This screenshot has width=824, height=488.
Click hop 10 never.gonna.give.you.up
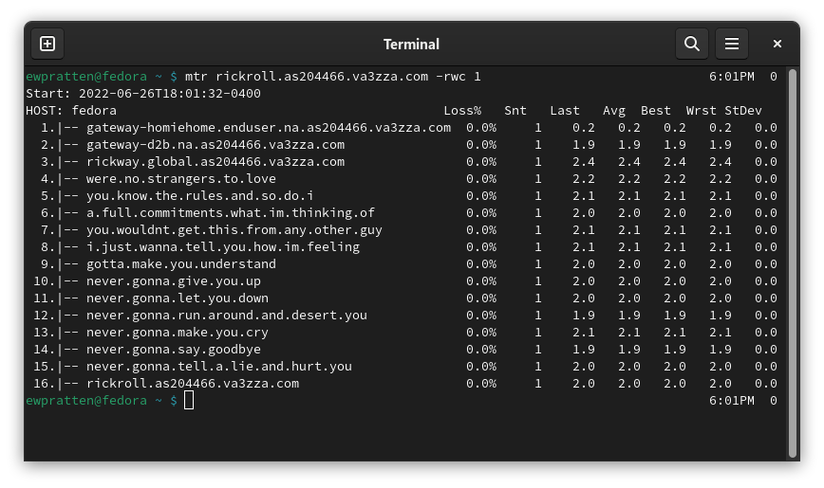(x=173, y=280)
